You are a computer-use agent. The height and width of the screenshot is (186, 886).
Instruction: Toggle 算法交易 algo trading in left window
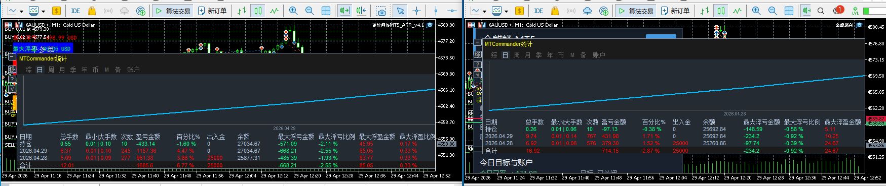tap(172, 10)
